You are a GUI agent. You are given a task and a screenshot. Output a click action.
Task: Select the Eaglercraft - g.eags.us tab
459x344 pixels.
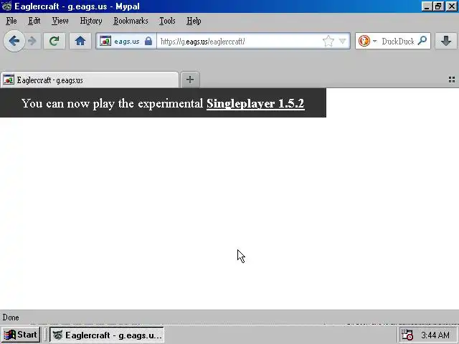pos(89,80)
